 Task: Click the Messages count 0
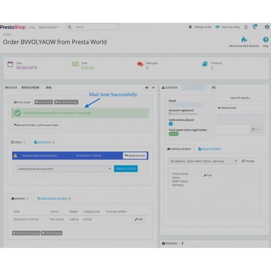pyautogui.click(x=147, y=68)
